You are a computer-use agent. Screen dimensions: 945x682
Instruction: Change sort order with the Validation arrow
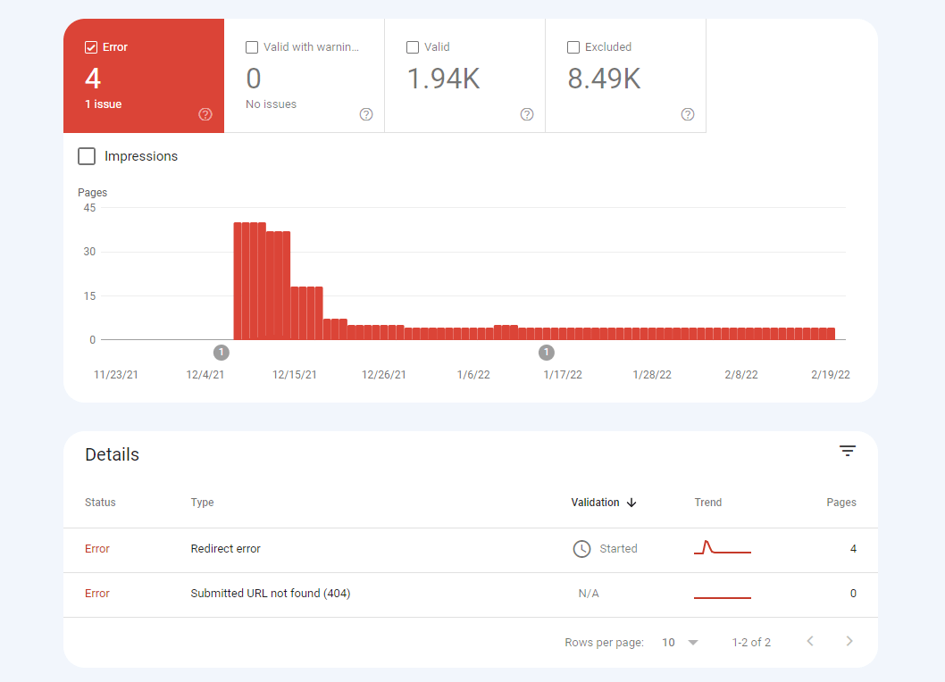(631, 503)
